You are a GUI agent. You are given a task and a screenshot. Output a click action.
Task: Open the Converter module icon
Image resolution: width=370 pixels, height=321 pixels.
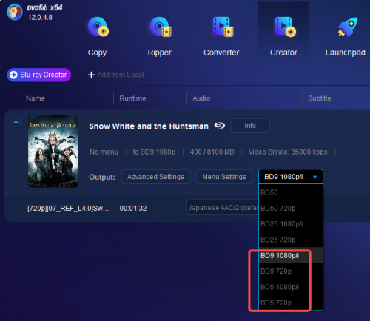(x=223, y=27)
